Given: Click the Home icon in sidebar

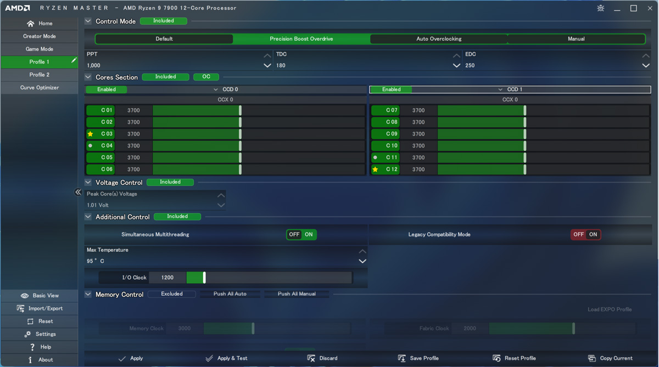Looking at the screenshot, I should [30, 24].
